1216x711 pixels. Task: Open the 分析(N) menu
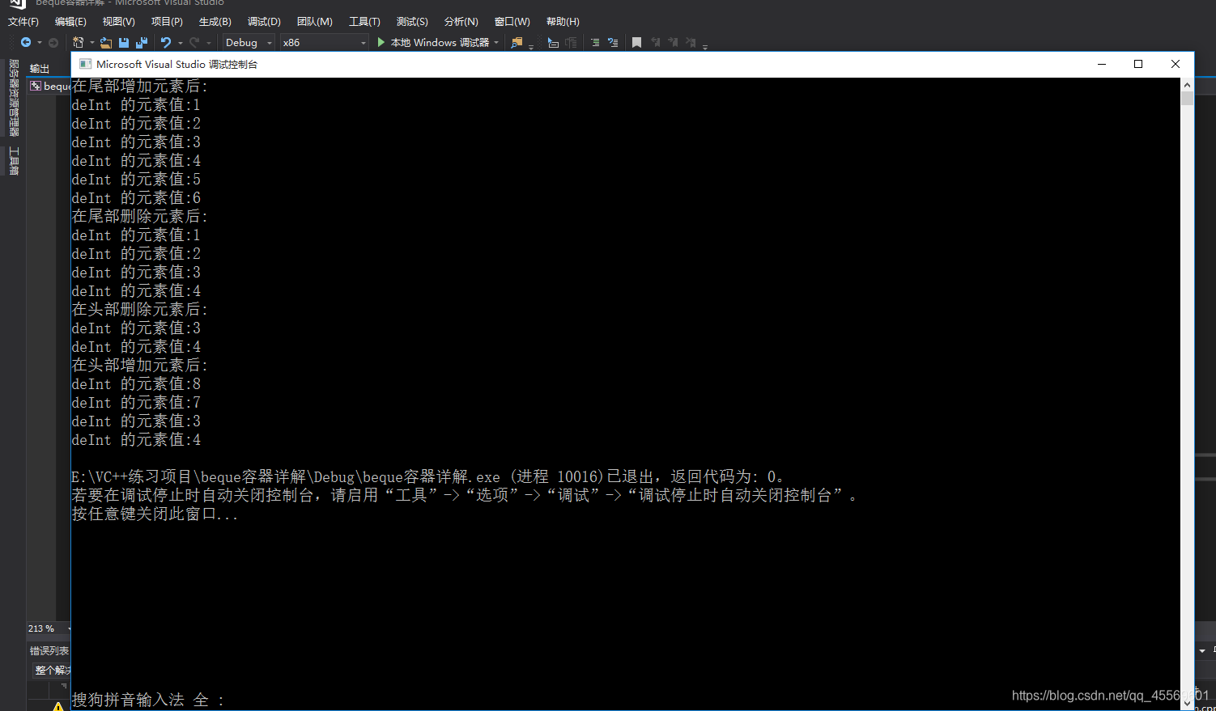tap(461, 22)
